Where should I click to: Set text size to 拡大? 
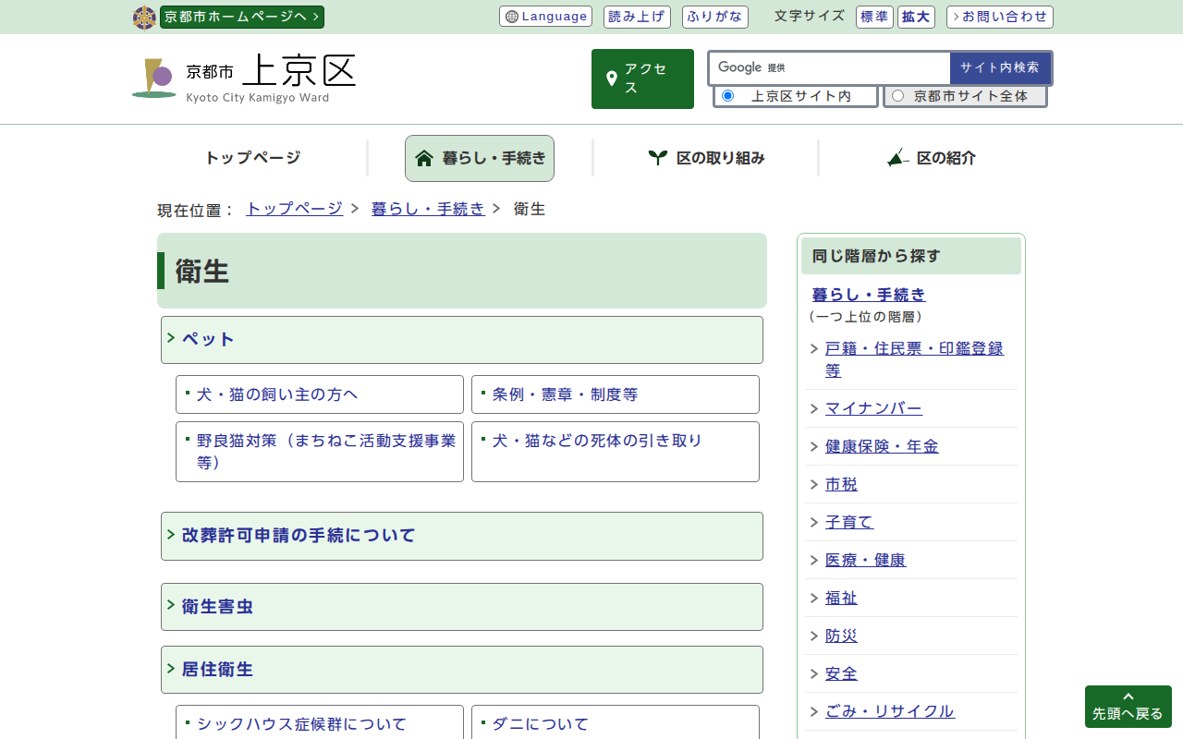[917, 17]
